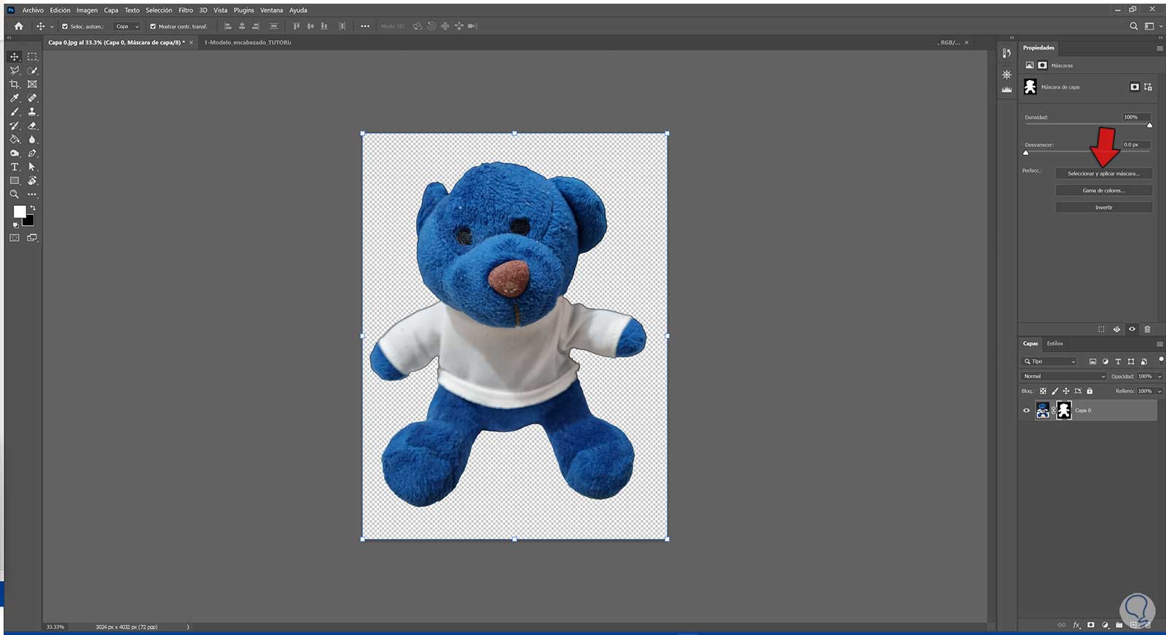Click Seleccionar y aplicar máscara button
Viewport: 1166px width, 635px height.
coord(1103,174)
